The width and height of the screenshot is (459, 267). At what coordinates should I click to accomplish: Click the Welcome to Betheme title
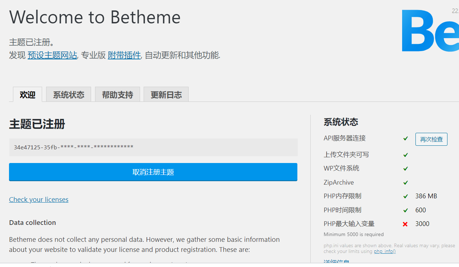(x=95, y=17)
